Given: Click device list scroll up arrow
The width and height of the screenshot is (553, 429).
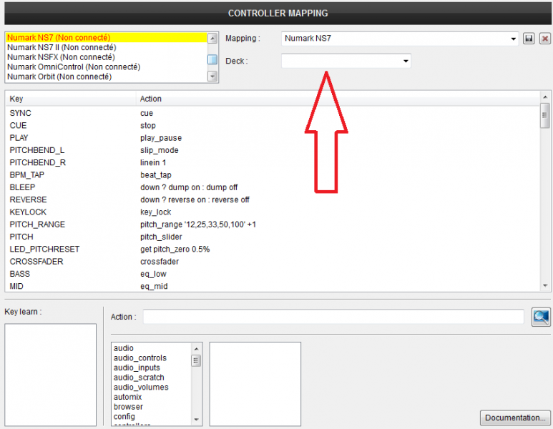Looking at the screenshot, I should pyautogui.click(x=212, y=38).
